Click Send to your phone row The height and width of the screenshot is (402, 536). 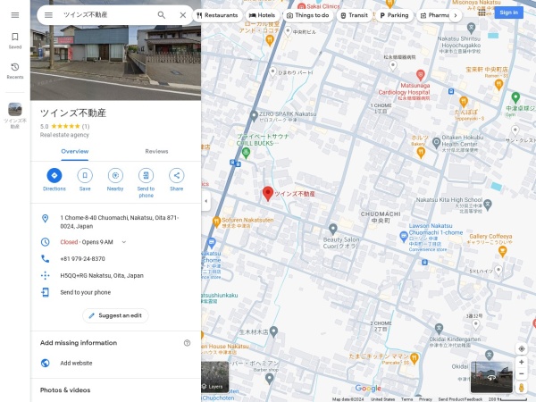[x=115, y=292]
